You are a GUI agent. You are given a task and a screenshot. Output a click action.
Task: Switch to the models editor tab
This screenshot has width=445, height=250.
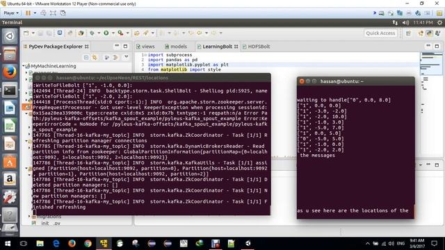(x=176, y=47)
